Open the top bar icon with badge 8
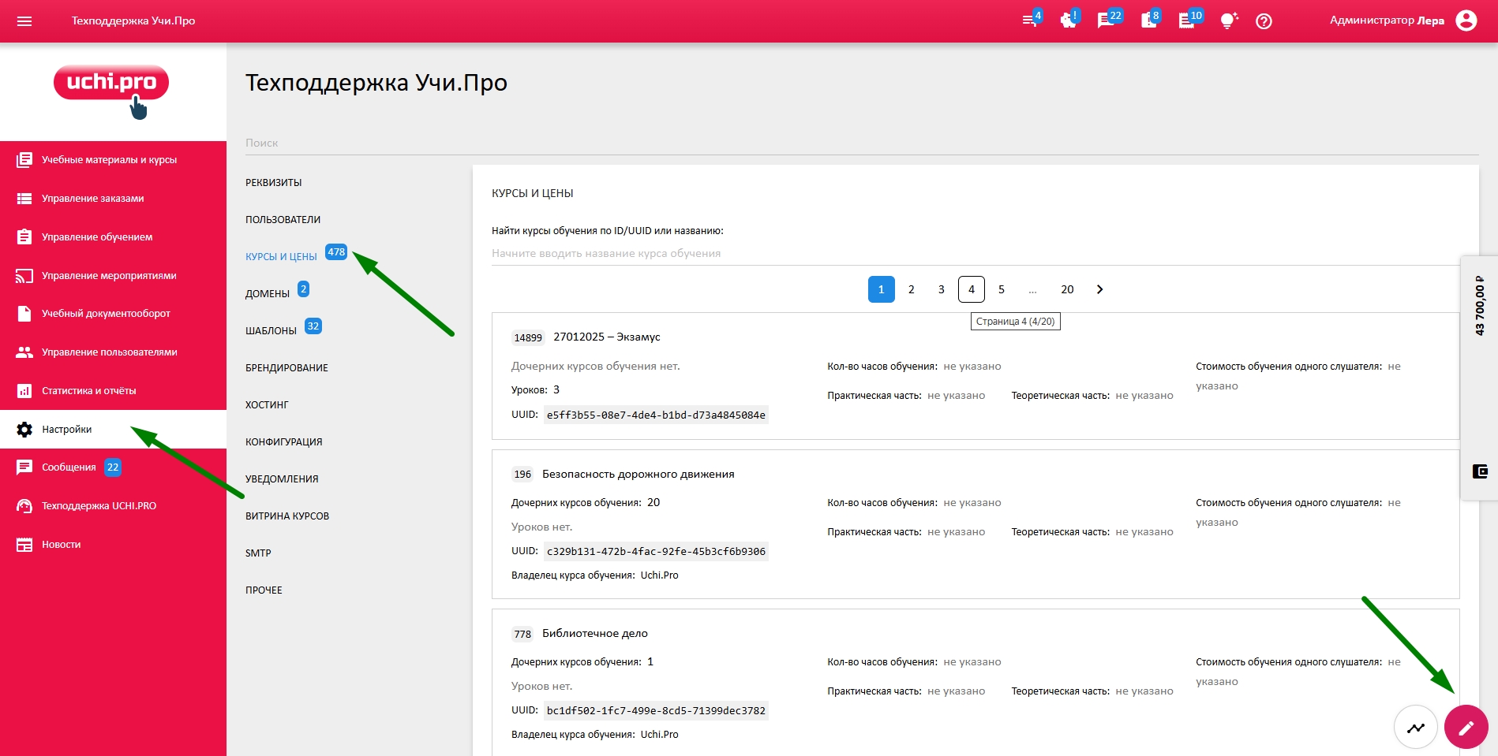Screen dimensions: 1498x756 point(1149,20)
